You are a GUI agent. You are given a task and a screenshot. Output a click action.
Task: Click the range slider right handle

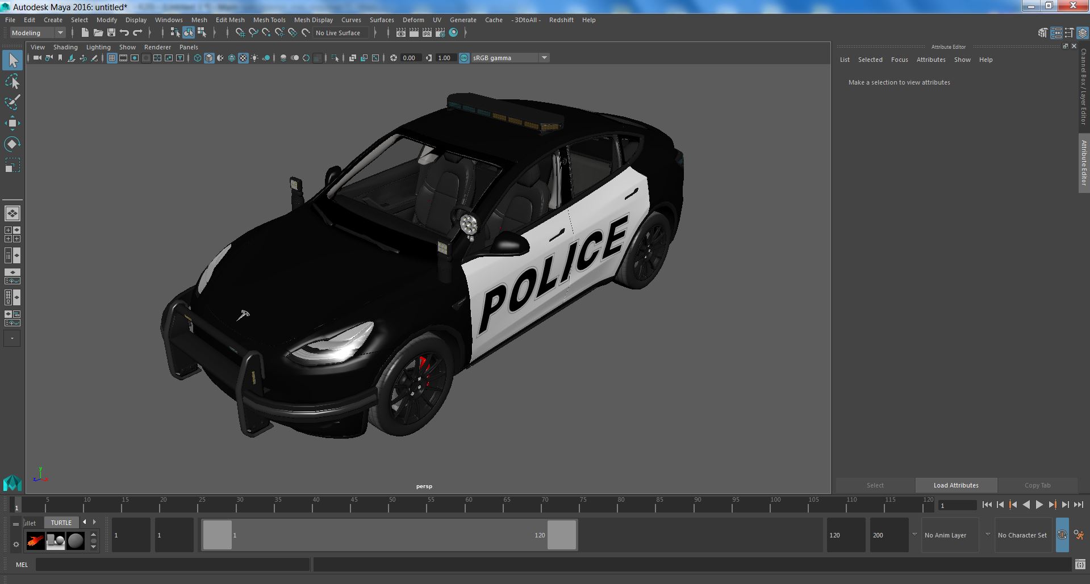562,535
